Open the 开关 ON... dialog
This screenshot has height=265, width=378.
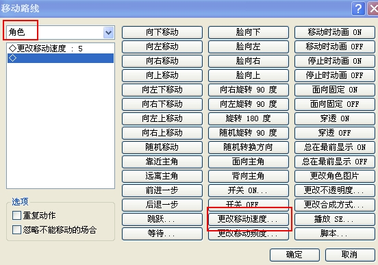[249, 190]
